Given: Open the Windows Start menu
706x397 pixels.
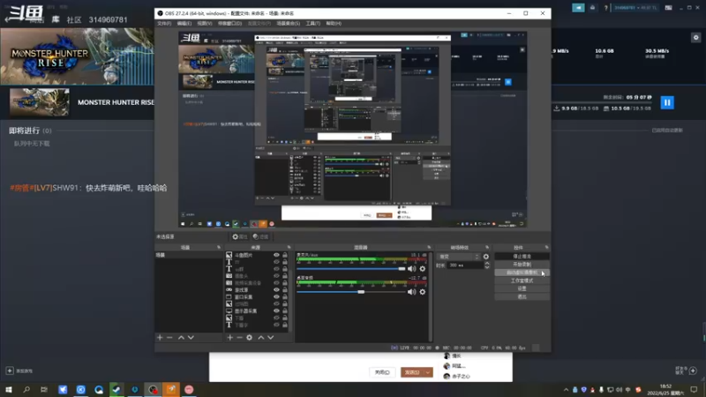Looking at the screenshot, I should [8, 389].
